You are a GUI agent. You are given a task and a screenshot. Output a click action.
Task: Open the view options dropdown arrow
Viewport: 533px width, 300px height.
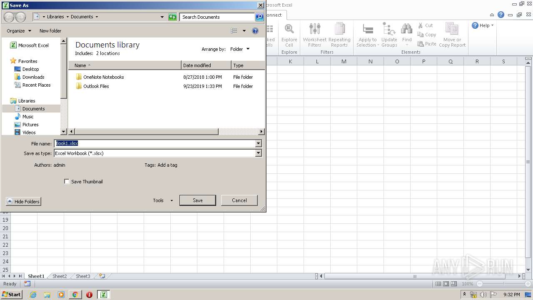point(244,31)
